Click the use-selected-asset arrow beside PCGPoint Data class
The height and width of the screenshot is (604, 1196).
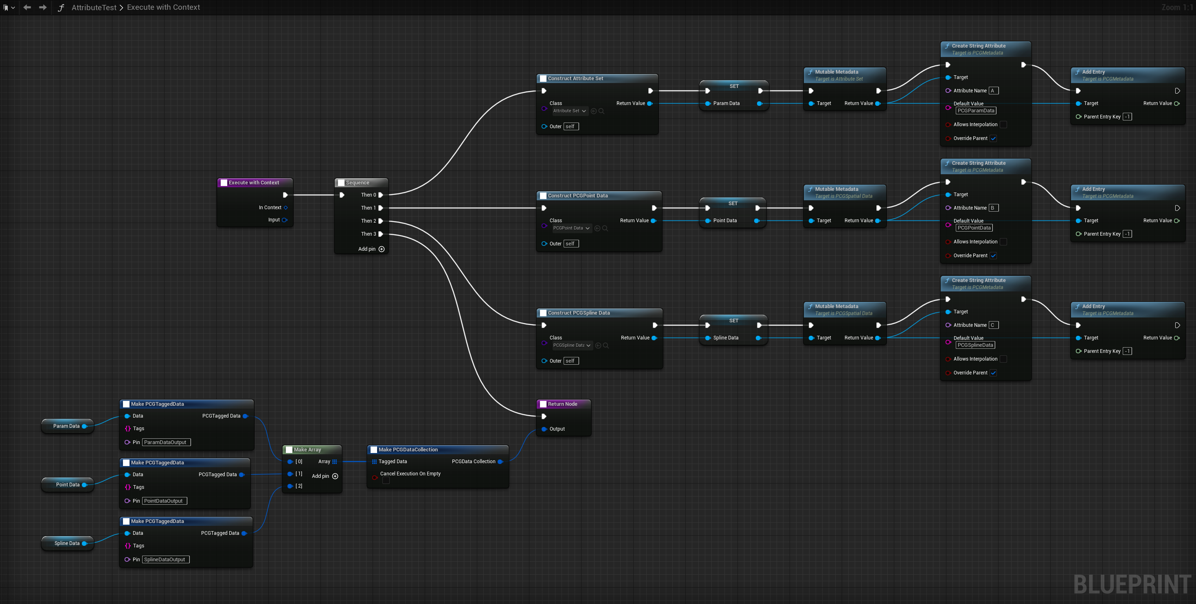tap(597, 228)
